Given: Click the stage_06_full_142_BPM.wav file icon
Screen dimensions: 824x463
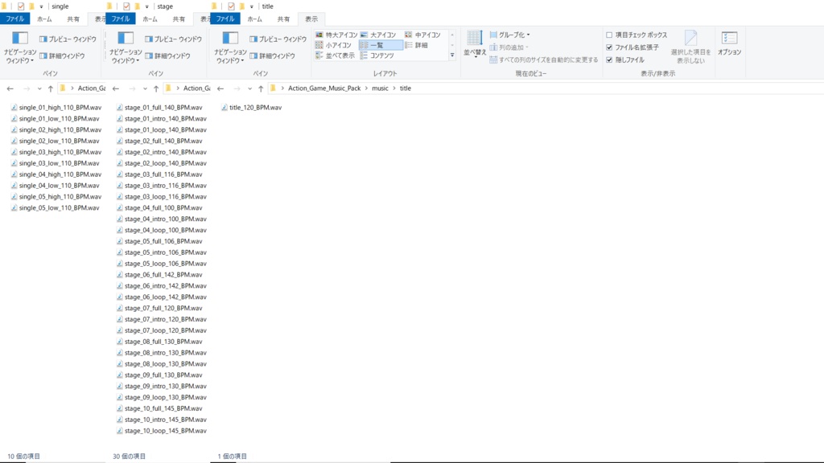Looking at the screenshot, I should tap(120, 275).
